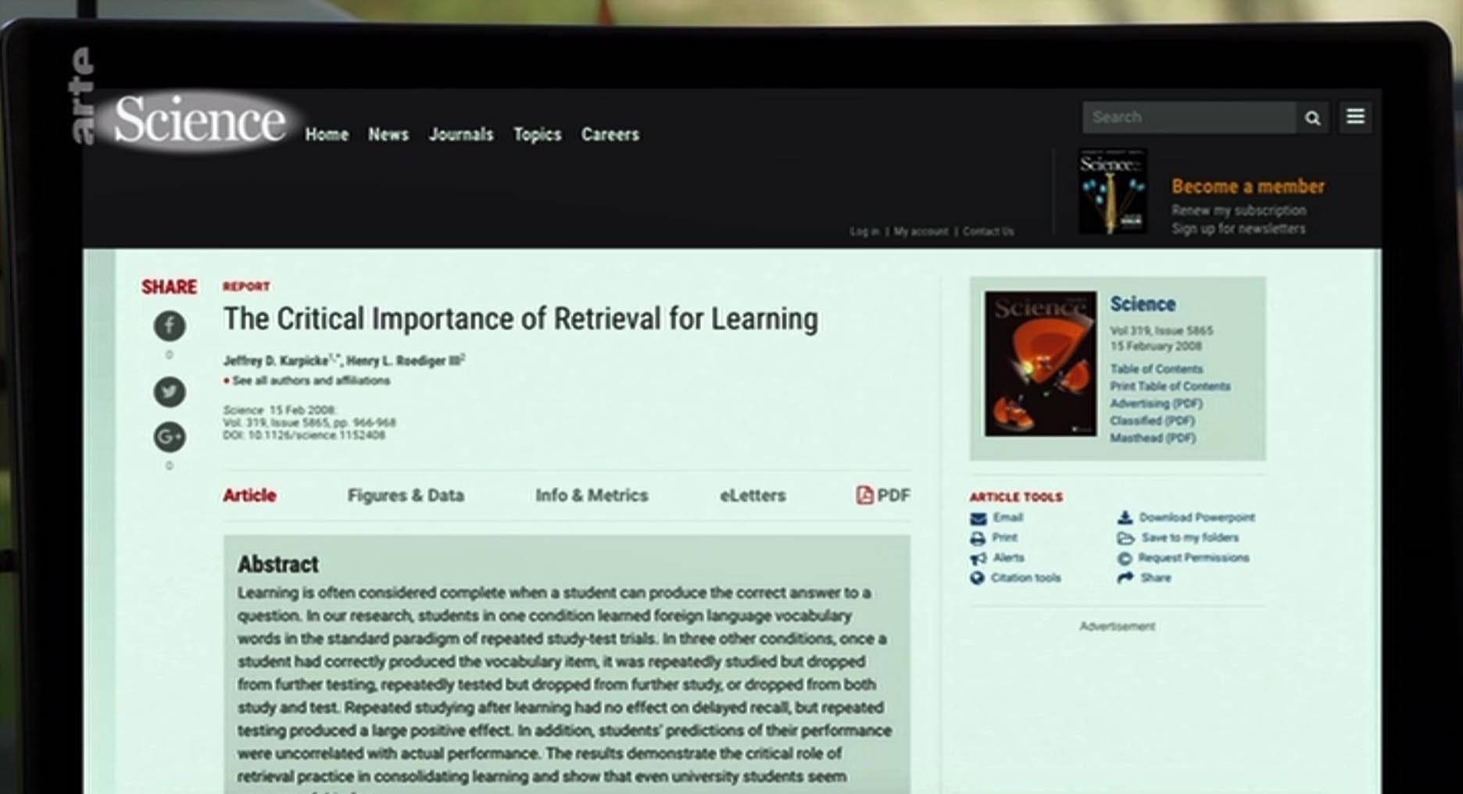Click the Science journal title in sidebar

pos(1143,304)
